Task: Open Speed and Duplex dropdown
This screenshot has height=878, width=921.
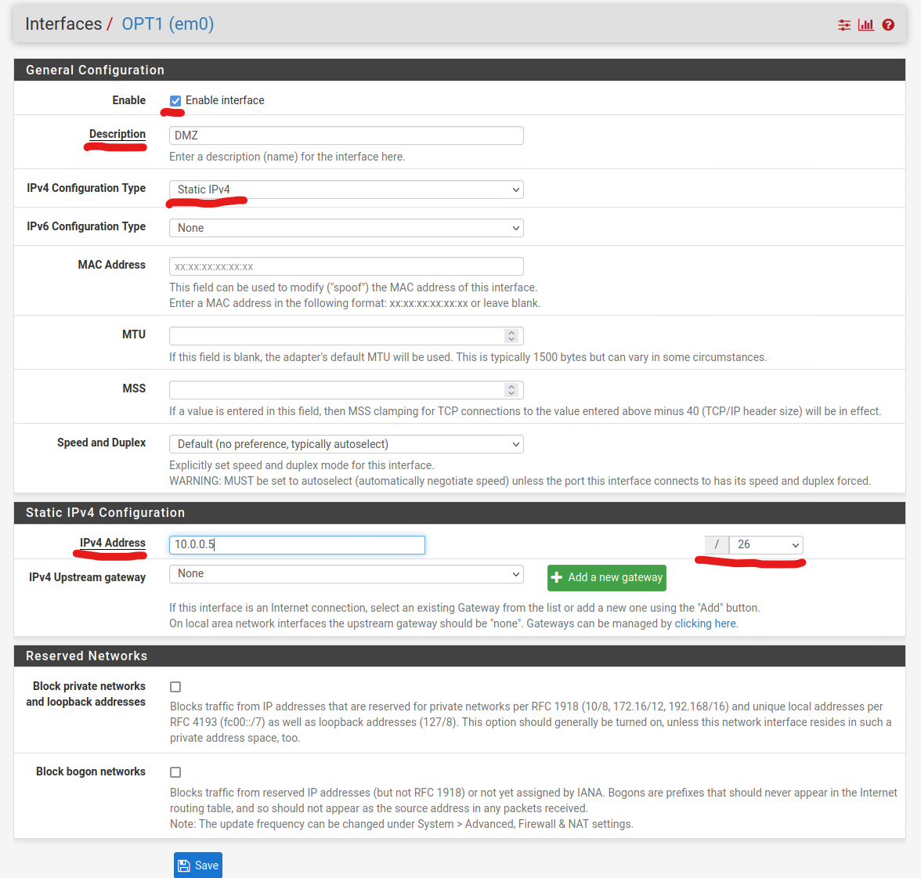Action: [x=346, y=444]
